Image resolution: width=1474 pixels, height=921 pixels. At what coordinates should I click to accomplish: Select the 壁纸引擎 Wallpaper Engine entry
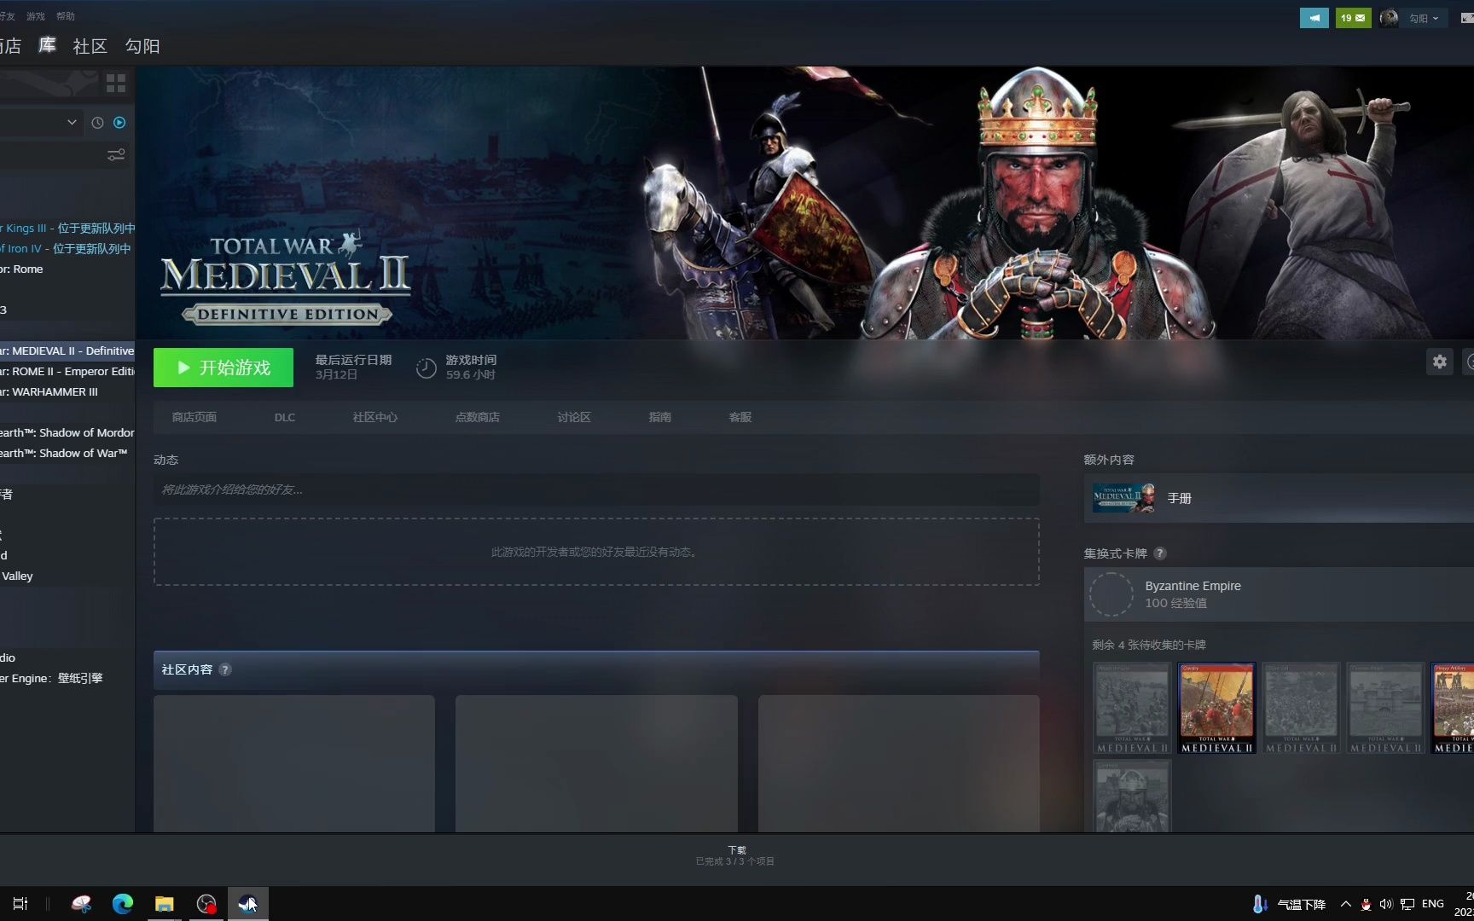(67, 679)
